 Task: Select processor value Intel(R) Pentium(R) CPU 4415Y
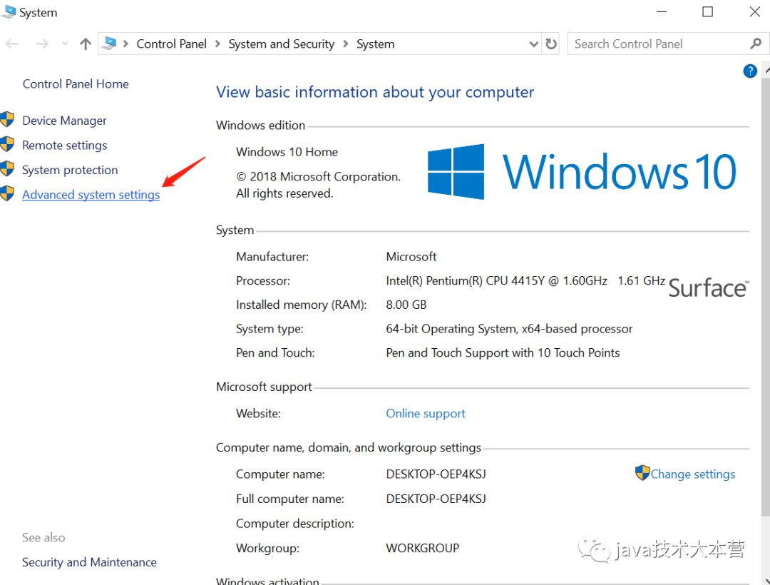tap(525, 281)
